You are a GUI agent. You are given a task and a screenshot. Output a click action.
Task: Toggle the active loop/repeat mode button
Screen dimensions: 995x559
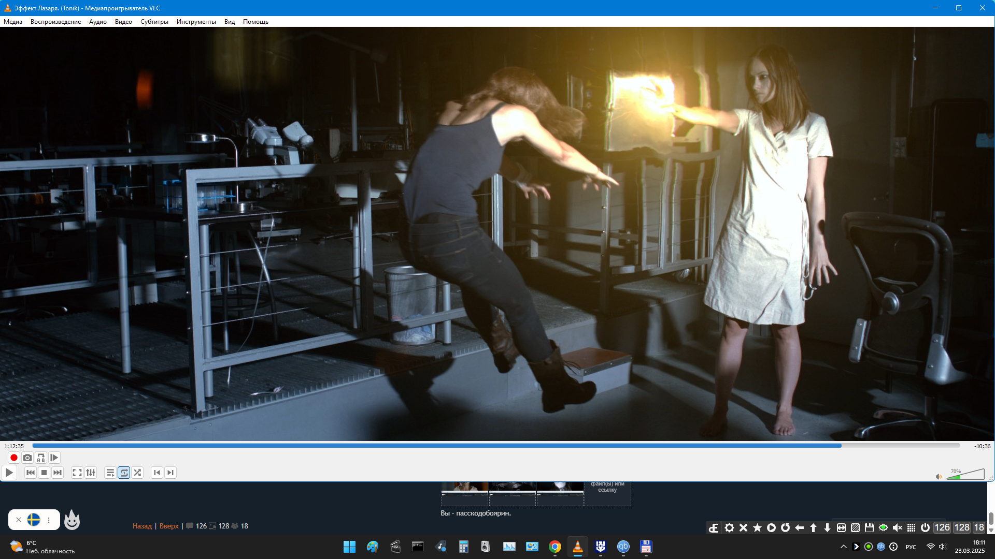tap(124, 473)
